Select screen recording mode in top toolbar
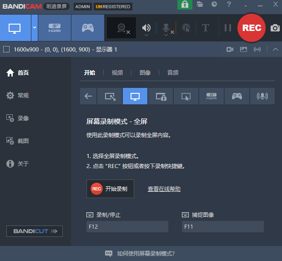The height and width of the screenshot is (261, 282). [x=15, y=28]
